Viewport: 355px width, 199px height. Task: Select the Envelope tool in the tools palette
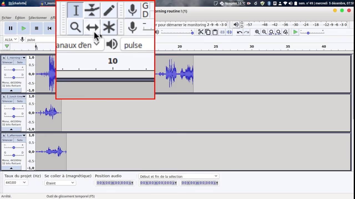pos(92,10)
